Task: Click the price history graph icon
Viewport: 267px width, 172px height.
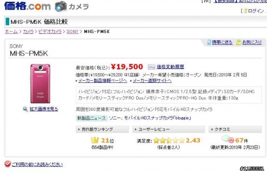Action: coord(151,67)
